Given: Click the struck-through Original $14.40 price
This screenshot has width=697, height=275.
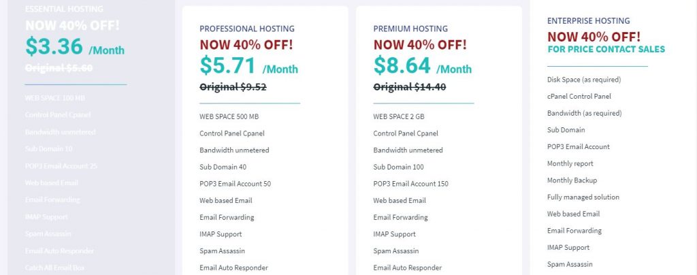Looking at the screenshot, I should (x=409, y=86).
